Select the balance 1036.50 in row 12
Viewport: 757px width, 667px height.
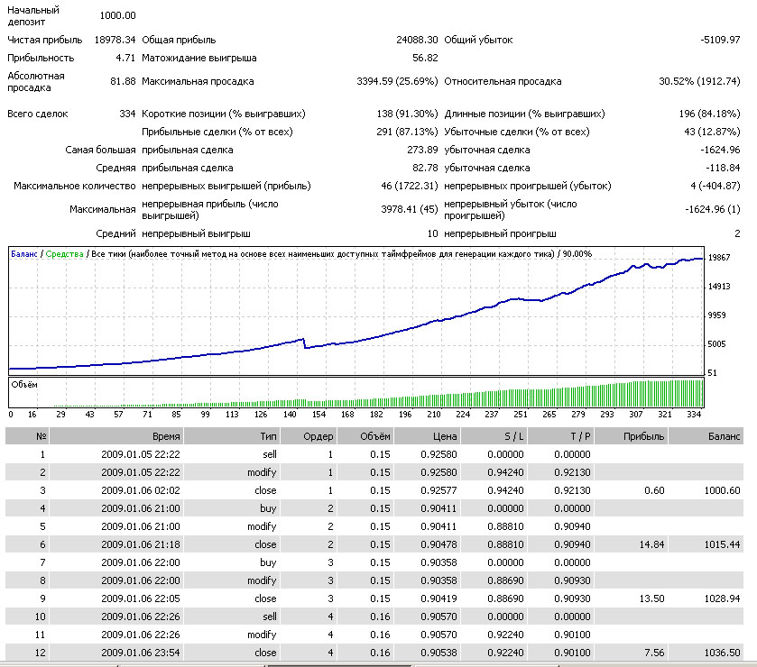(722, 653)
